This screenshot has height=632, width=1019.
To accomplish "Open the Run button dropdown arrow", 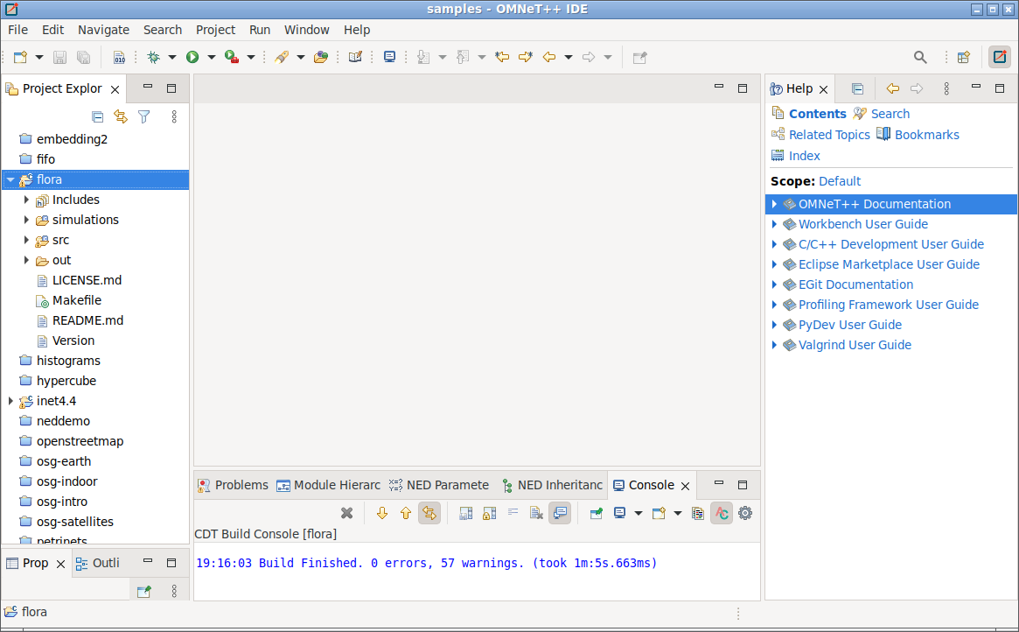I will click(211, 57).
